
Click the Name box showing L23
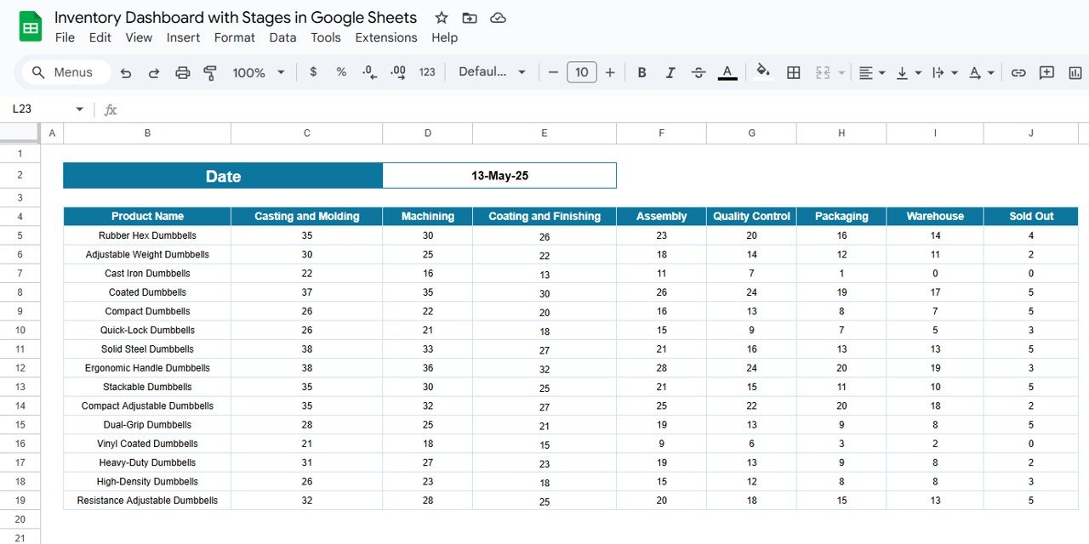coord(41,110)
